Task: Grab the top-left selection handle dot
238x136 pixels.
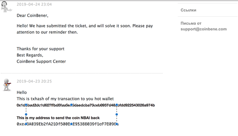Action: (x=26, y=105)
